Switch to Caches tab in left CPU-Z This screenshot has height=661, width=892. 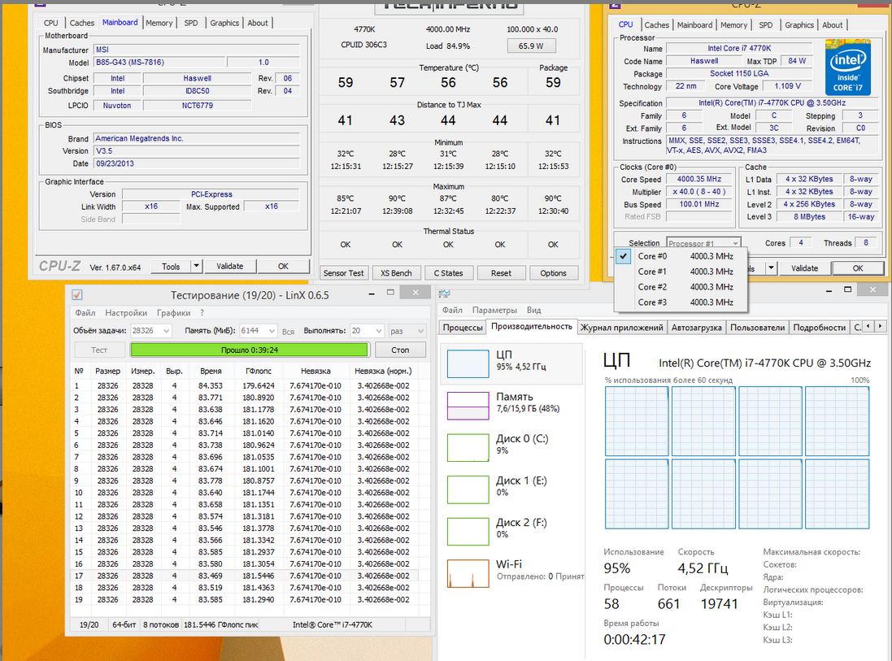(82, 23)
